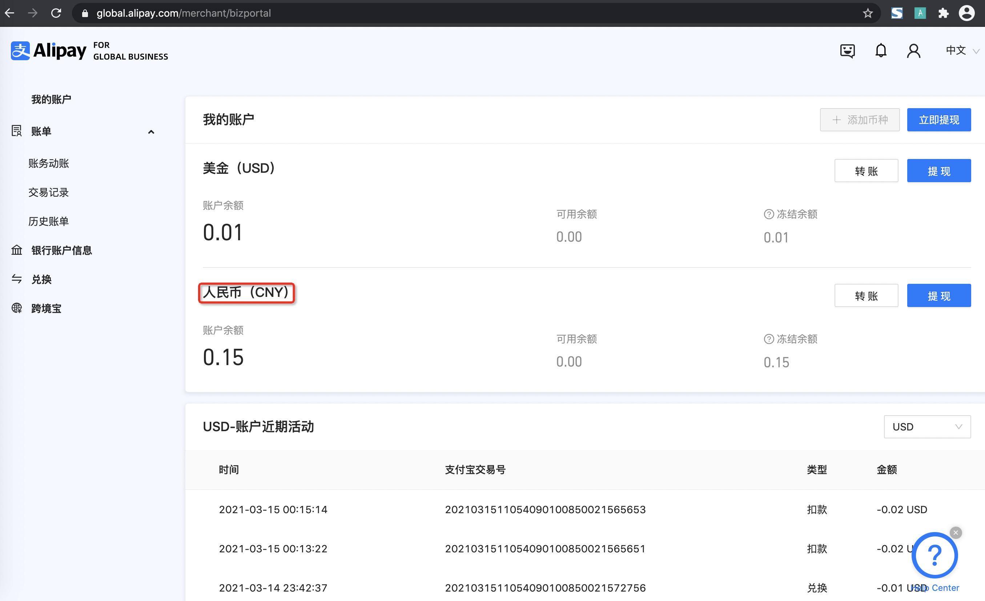985x601 pixels.
Task: Dismiss the Help Center bubble
Action: [956, 532]
